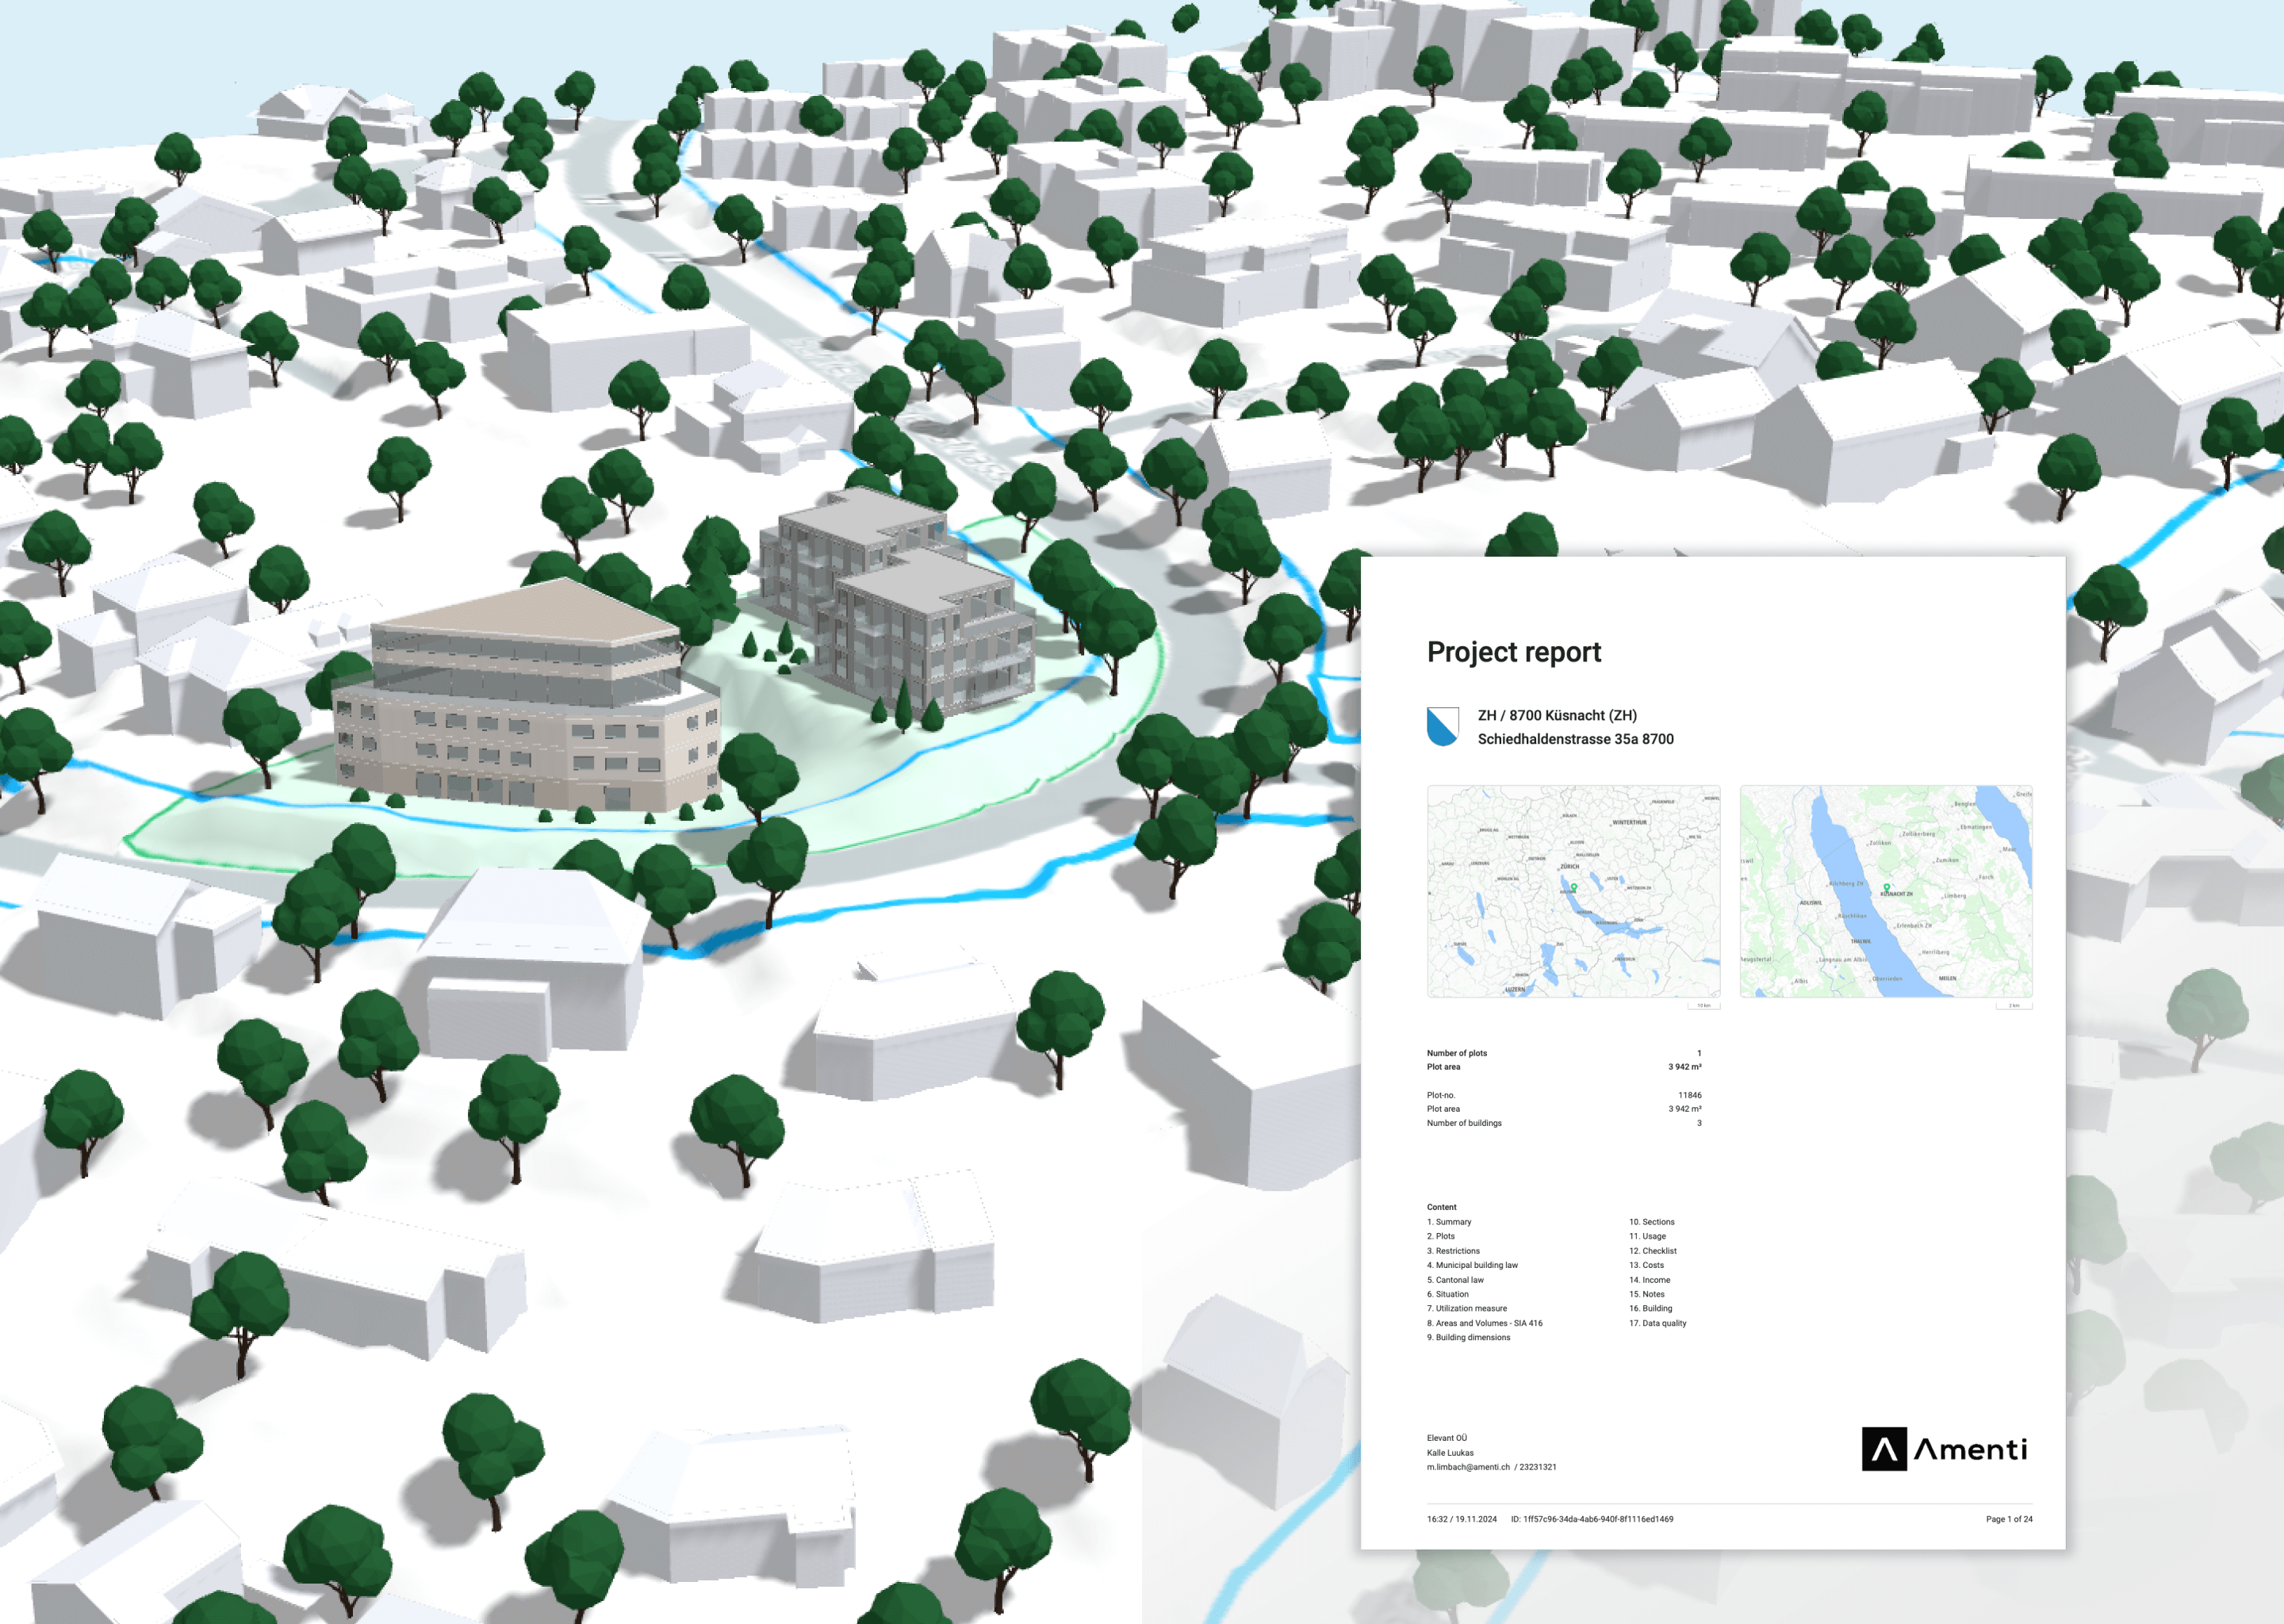Click the 'Page 1 of 24' indicator

[2009, 1519]
